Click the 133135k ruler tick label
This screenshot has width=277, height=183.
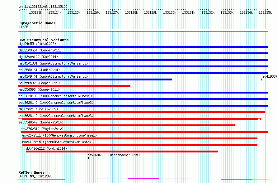point(265,12)
